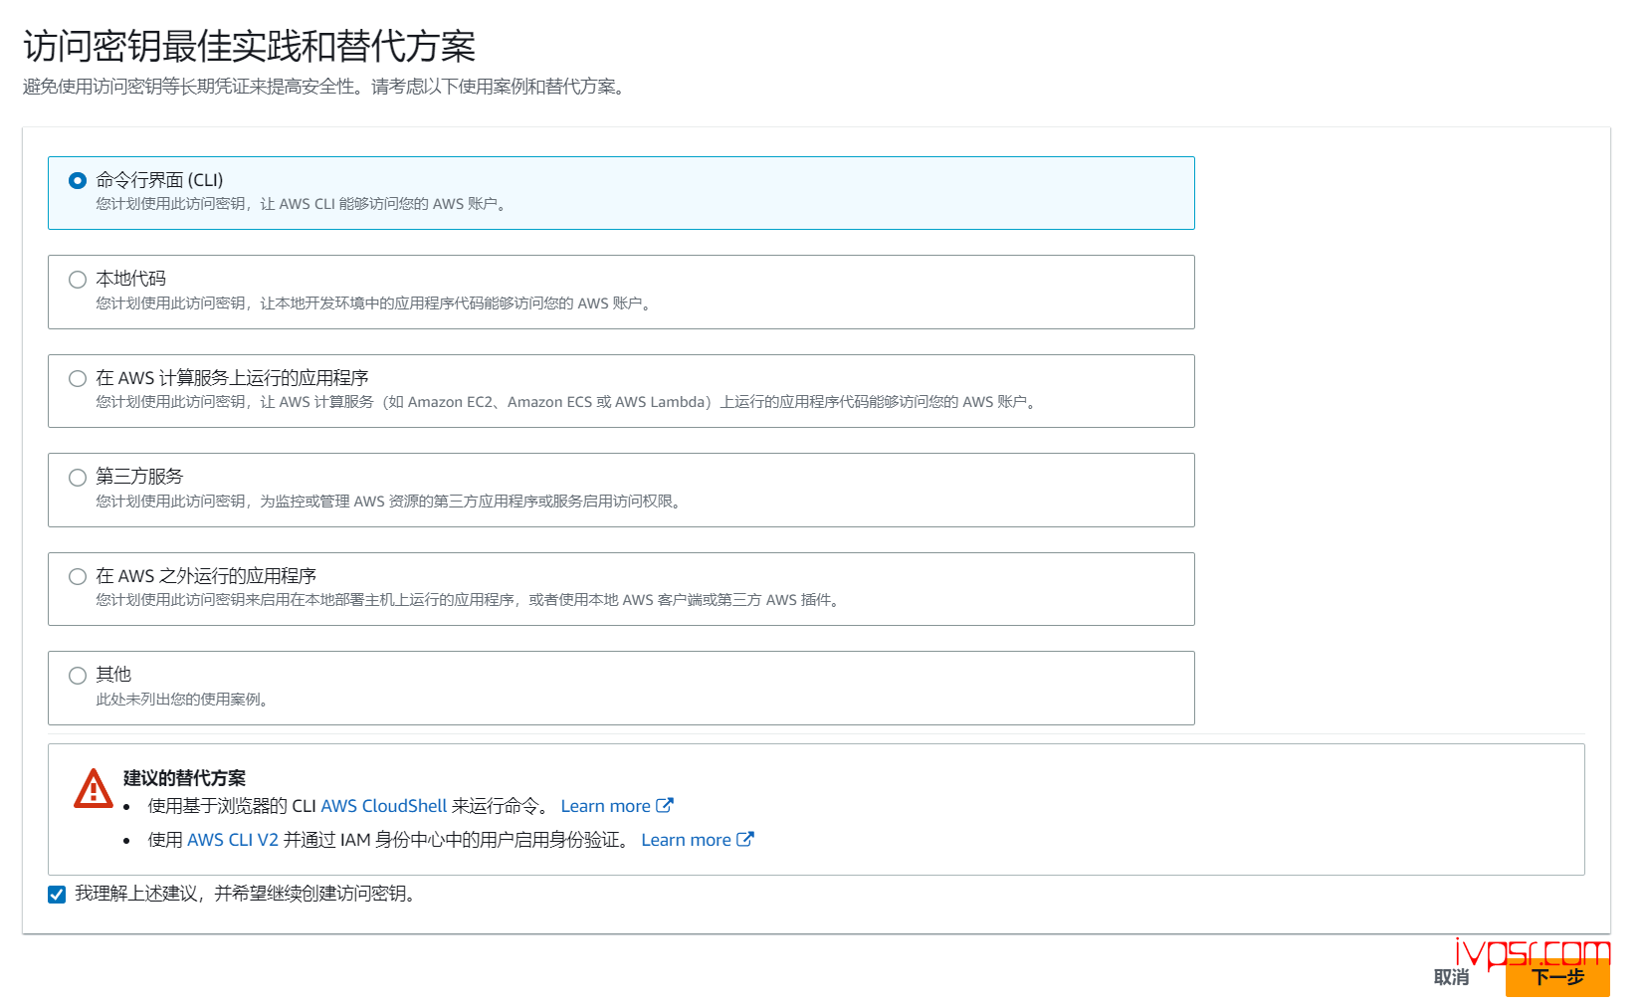Click the red warning triangle icon

point(94,788)
